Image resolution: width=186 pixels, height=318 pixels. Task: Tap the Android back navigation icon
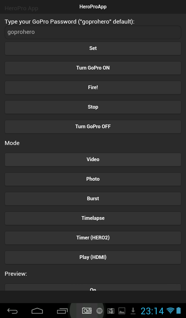pyautogui.click(x=12, y=311)
